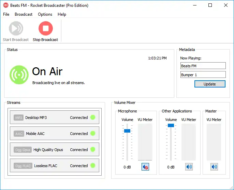
Task: Click the Other Applications volume slider handle
Action: (171, 125)
